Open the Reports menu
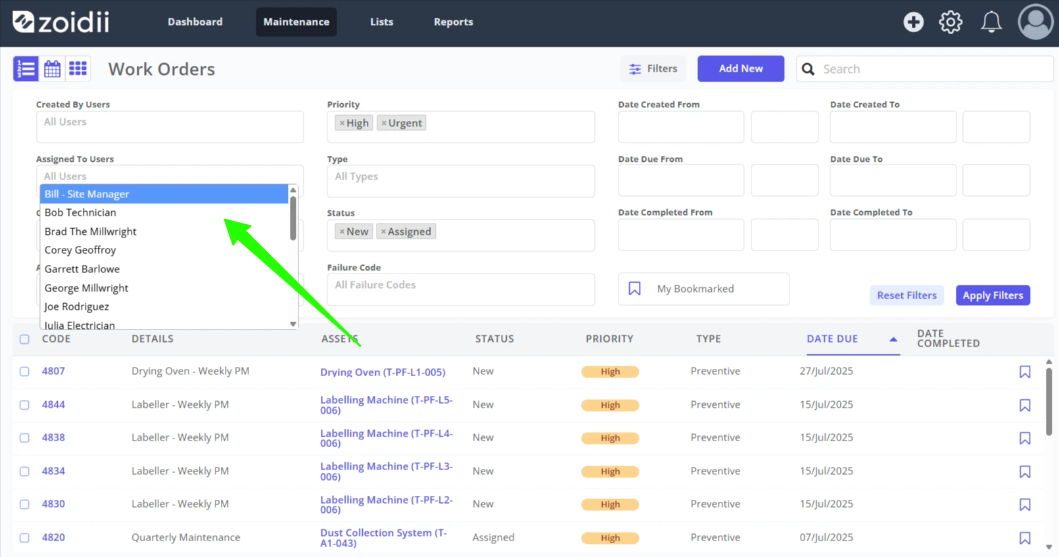This screenshot has width=1059, height=557. [x=454, y=22]
